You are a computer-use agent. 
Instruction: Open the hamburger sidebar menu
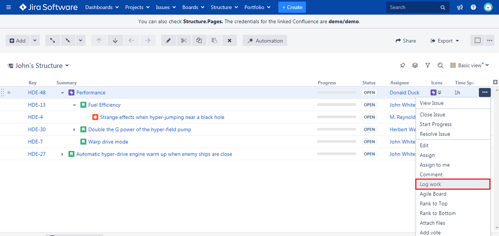point(8,7)
